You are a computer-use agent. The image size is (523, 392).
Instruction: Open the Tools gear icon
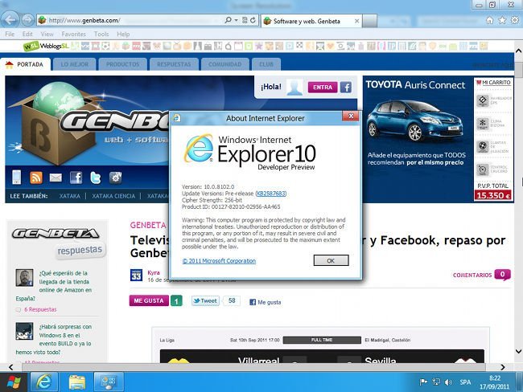[x=515, y=21]
